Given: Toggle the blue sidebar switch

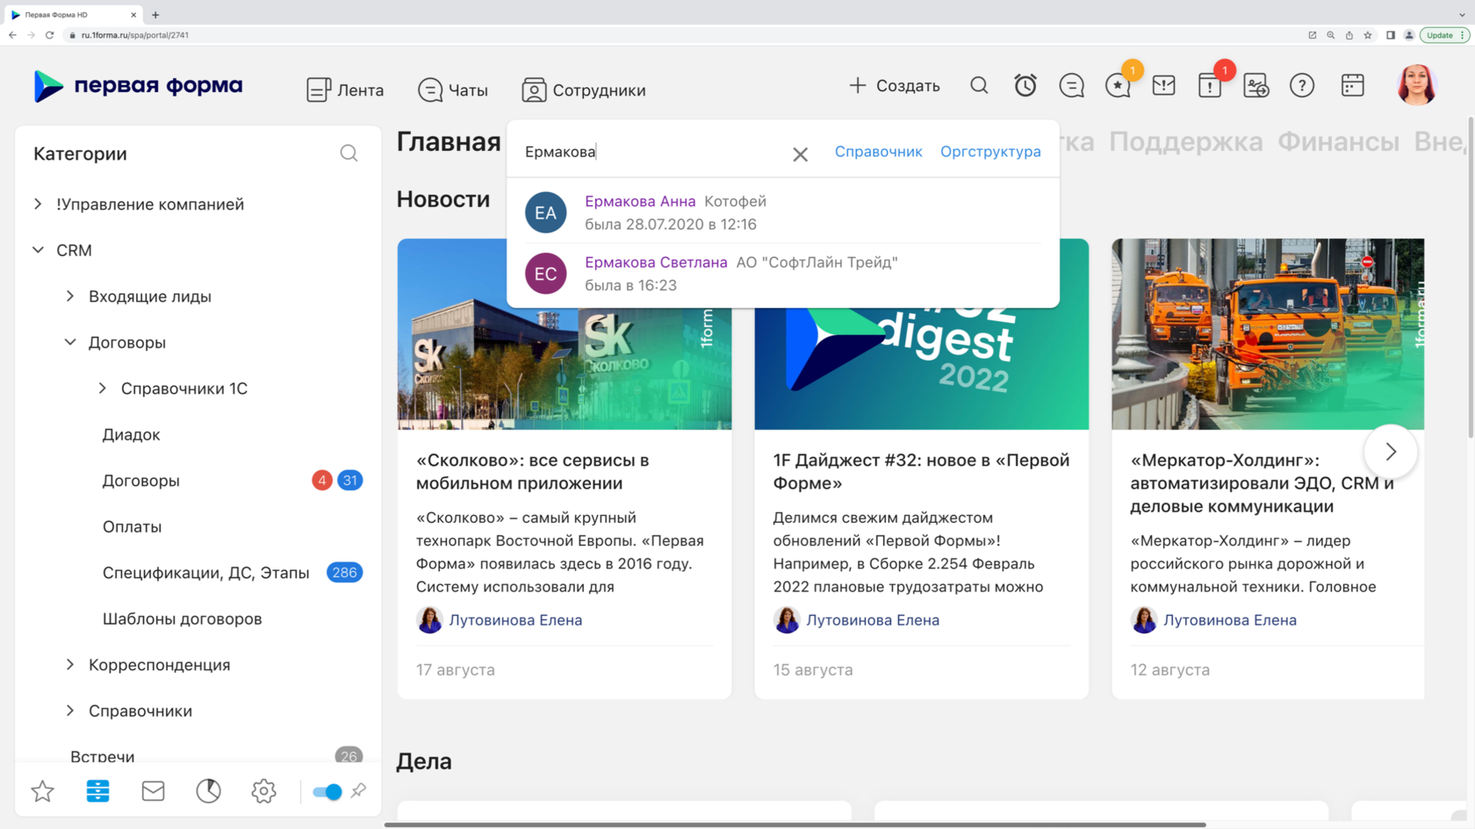Looking at the screenshot, I should tap(327, 791).
